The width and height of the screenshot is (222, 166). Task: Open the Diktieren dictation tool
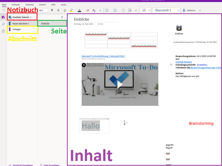coord(191,10)
